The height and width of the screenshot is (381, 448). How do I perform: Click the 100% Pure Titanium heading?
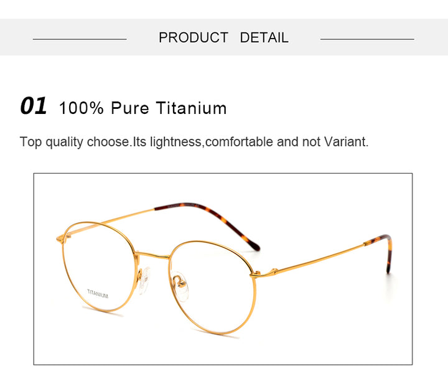tap(143, 108)
